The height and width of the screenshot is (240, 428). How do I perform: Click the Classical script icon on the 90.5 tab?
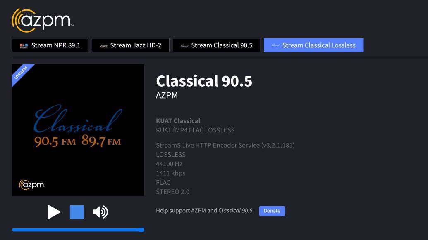tap(184, 46)
